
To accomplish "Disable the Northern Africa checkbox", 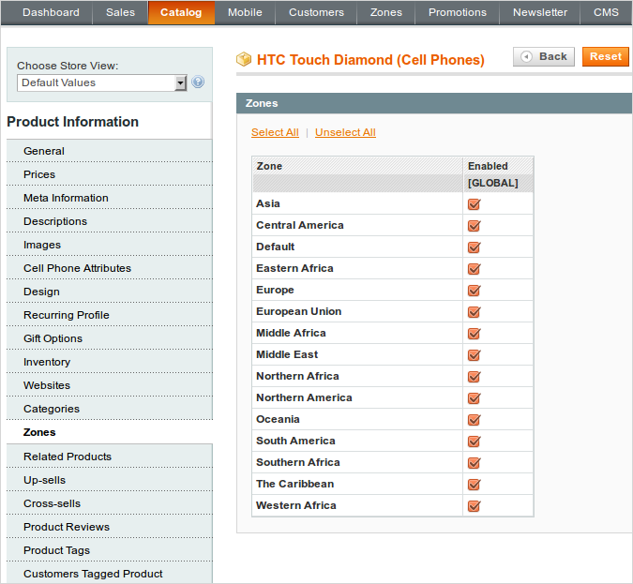I will coord(474,377).
